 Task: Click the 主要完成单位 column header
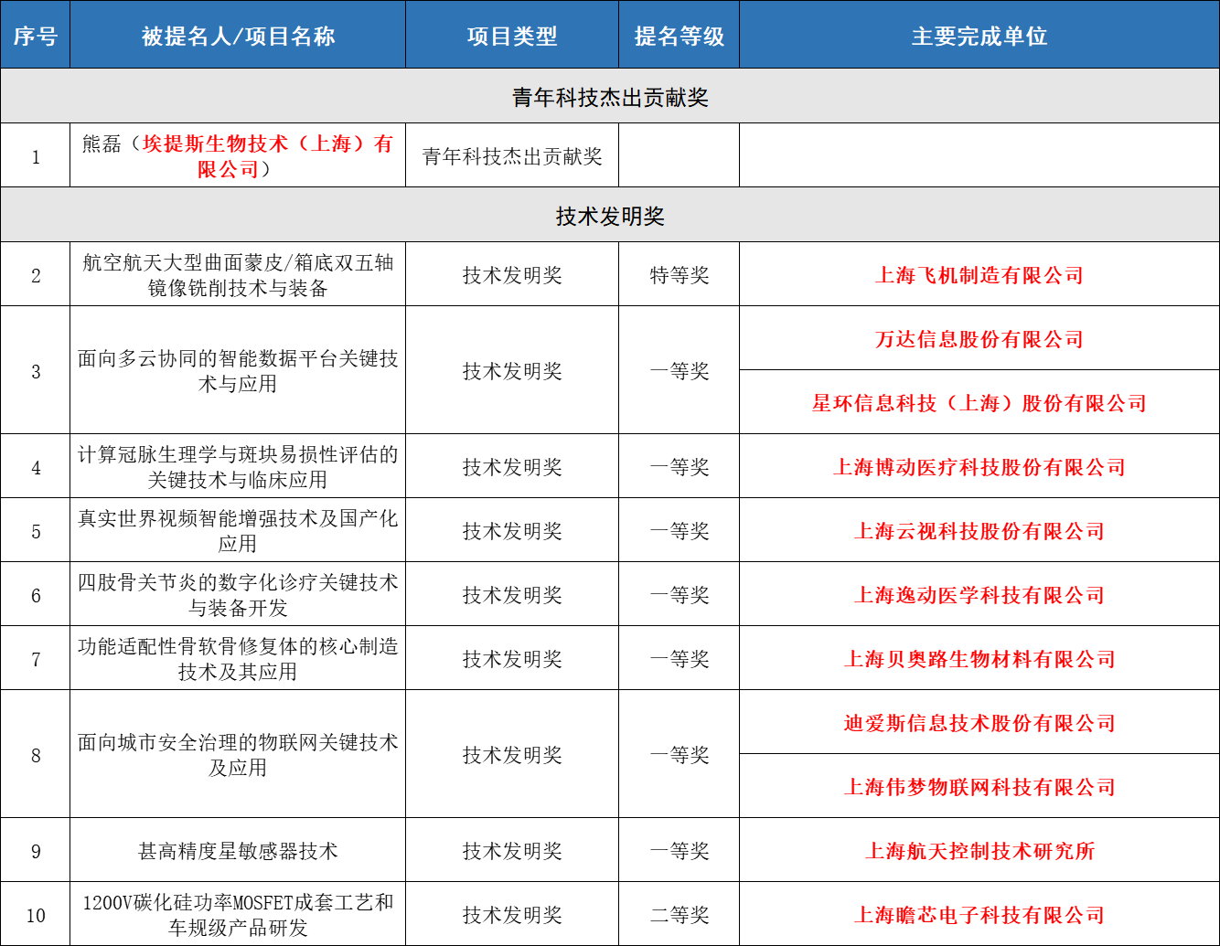[x=979, y=36]
